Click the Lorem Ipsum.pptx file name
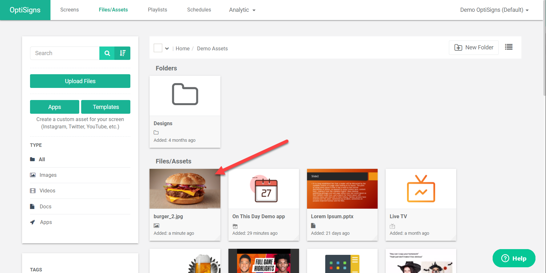 pyautogui.click(x=332, y=216)
